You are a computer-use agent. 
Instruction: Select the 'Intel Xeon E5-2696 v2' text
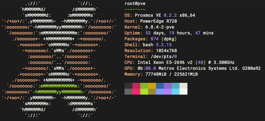coord(165,62)
